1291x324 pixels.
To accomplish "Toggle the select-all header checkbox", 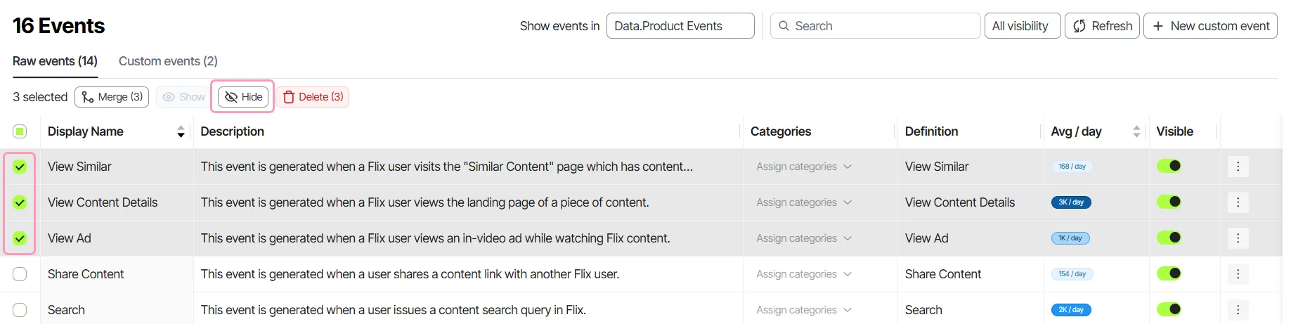I will pos(20,131).
